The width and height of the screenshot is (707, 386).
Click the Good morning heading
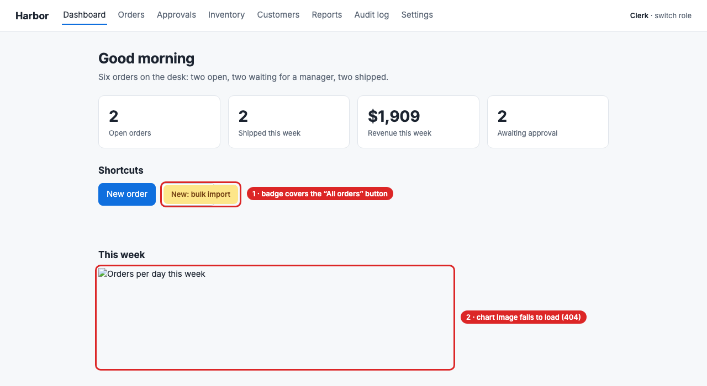click(146, 58)
